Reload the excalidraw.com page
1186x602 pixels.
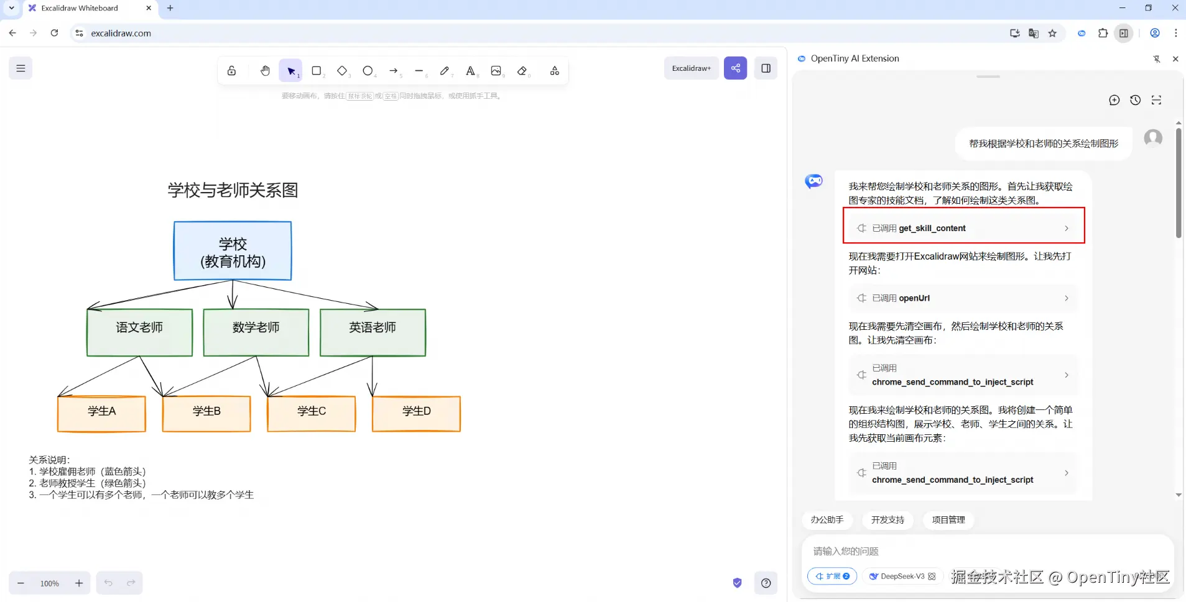(x=55, y=33)
